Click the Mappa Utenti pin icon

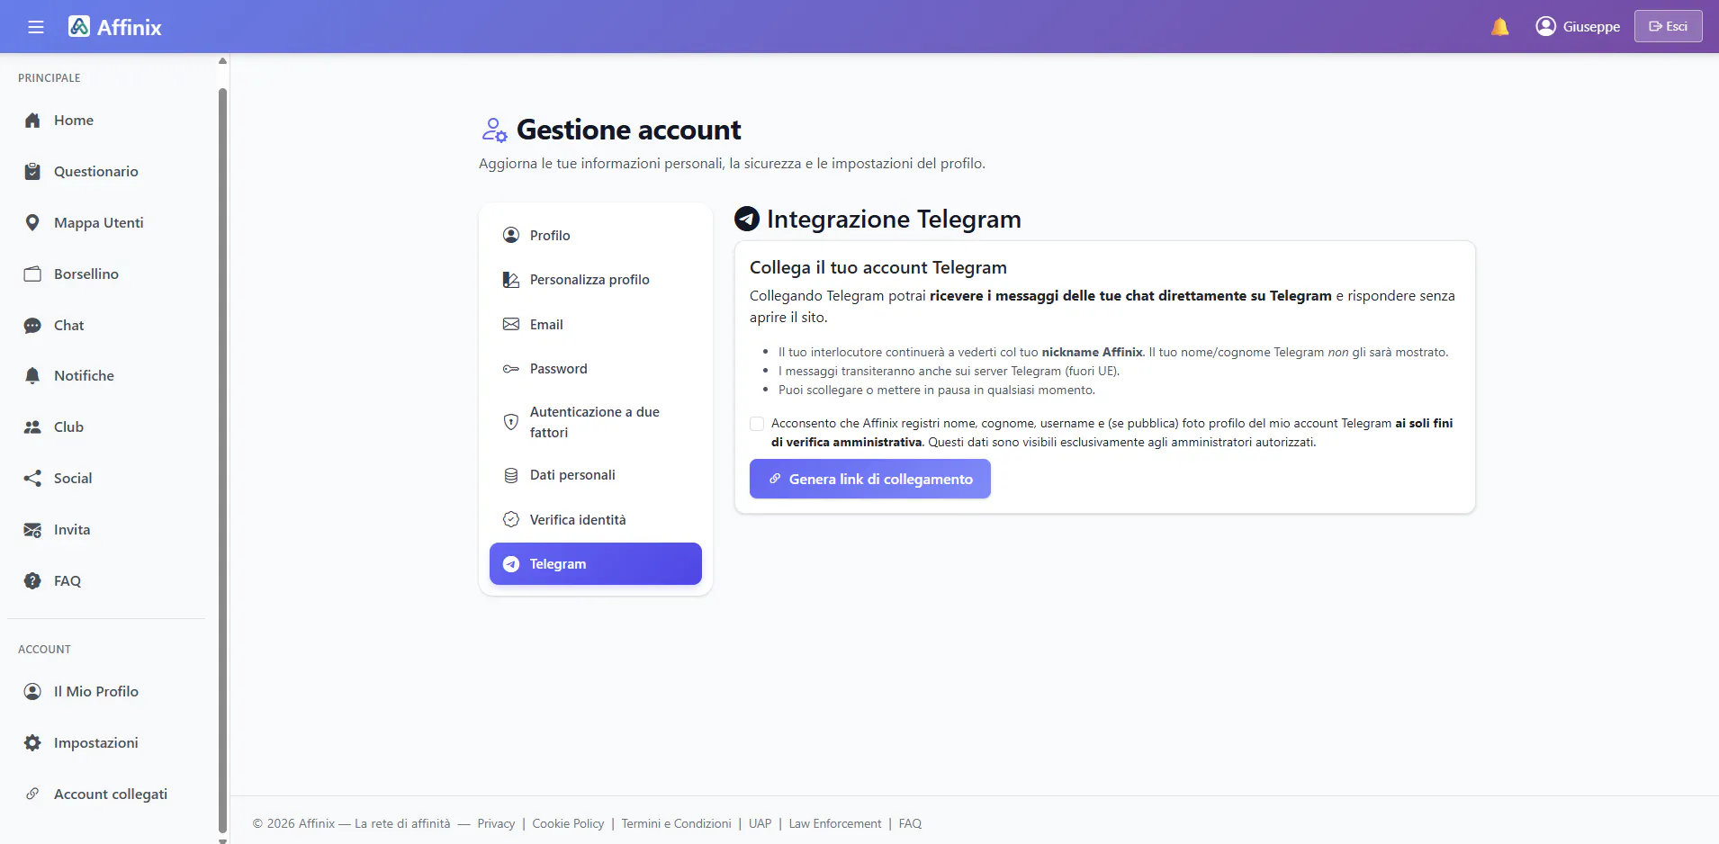point(32,223)
